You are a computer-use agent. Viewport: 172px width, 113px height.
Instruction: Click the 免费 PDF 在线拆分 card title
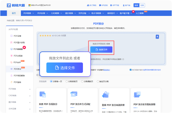(x=48, y=104)
